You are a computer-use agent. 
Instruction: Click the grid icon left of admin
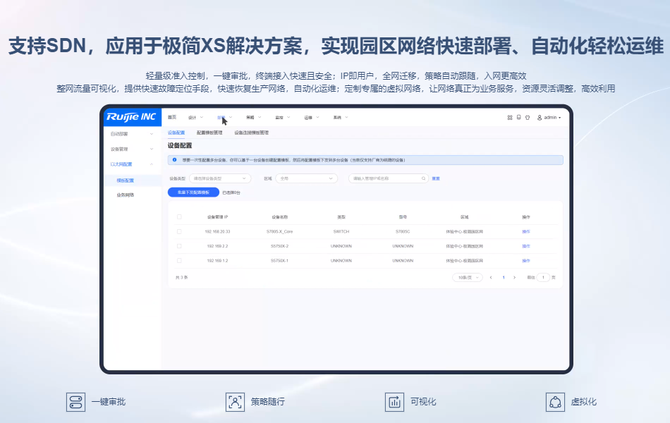pyautogui.click(x=510, y=118)
